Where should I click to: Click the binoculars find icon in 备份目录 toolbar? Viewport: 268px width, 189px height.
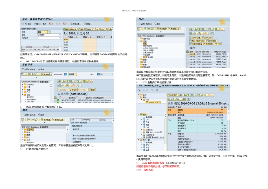click(71, 81)
